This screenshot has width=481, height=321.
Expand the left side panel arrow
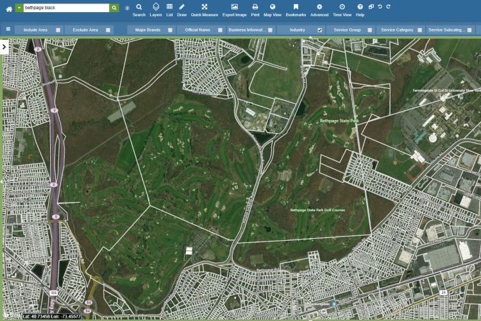point(4,47)
